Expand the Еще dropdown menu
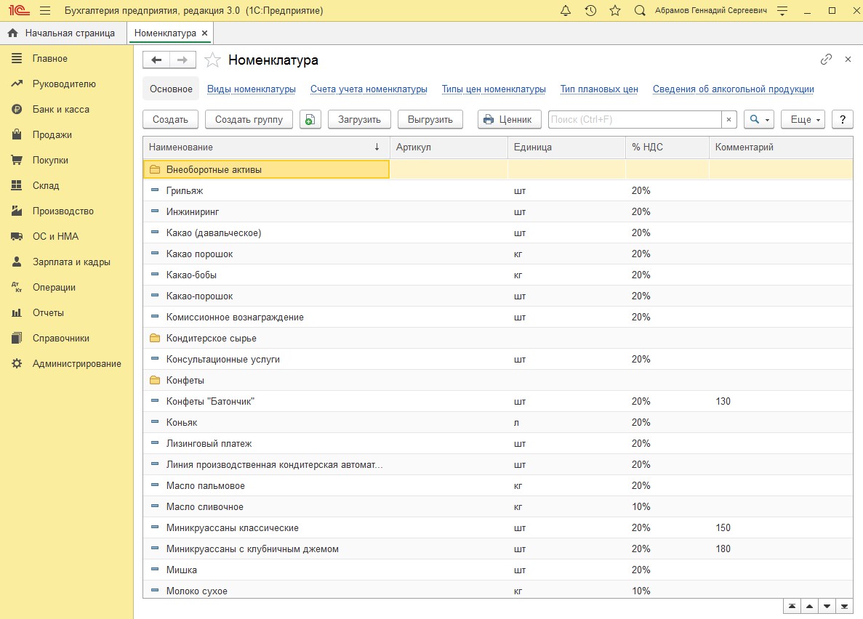Viewport: 863px width, 619px height. [x=803, y=120]
